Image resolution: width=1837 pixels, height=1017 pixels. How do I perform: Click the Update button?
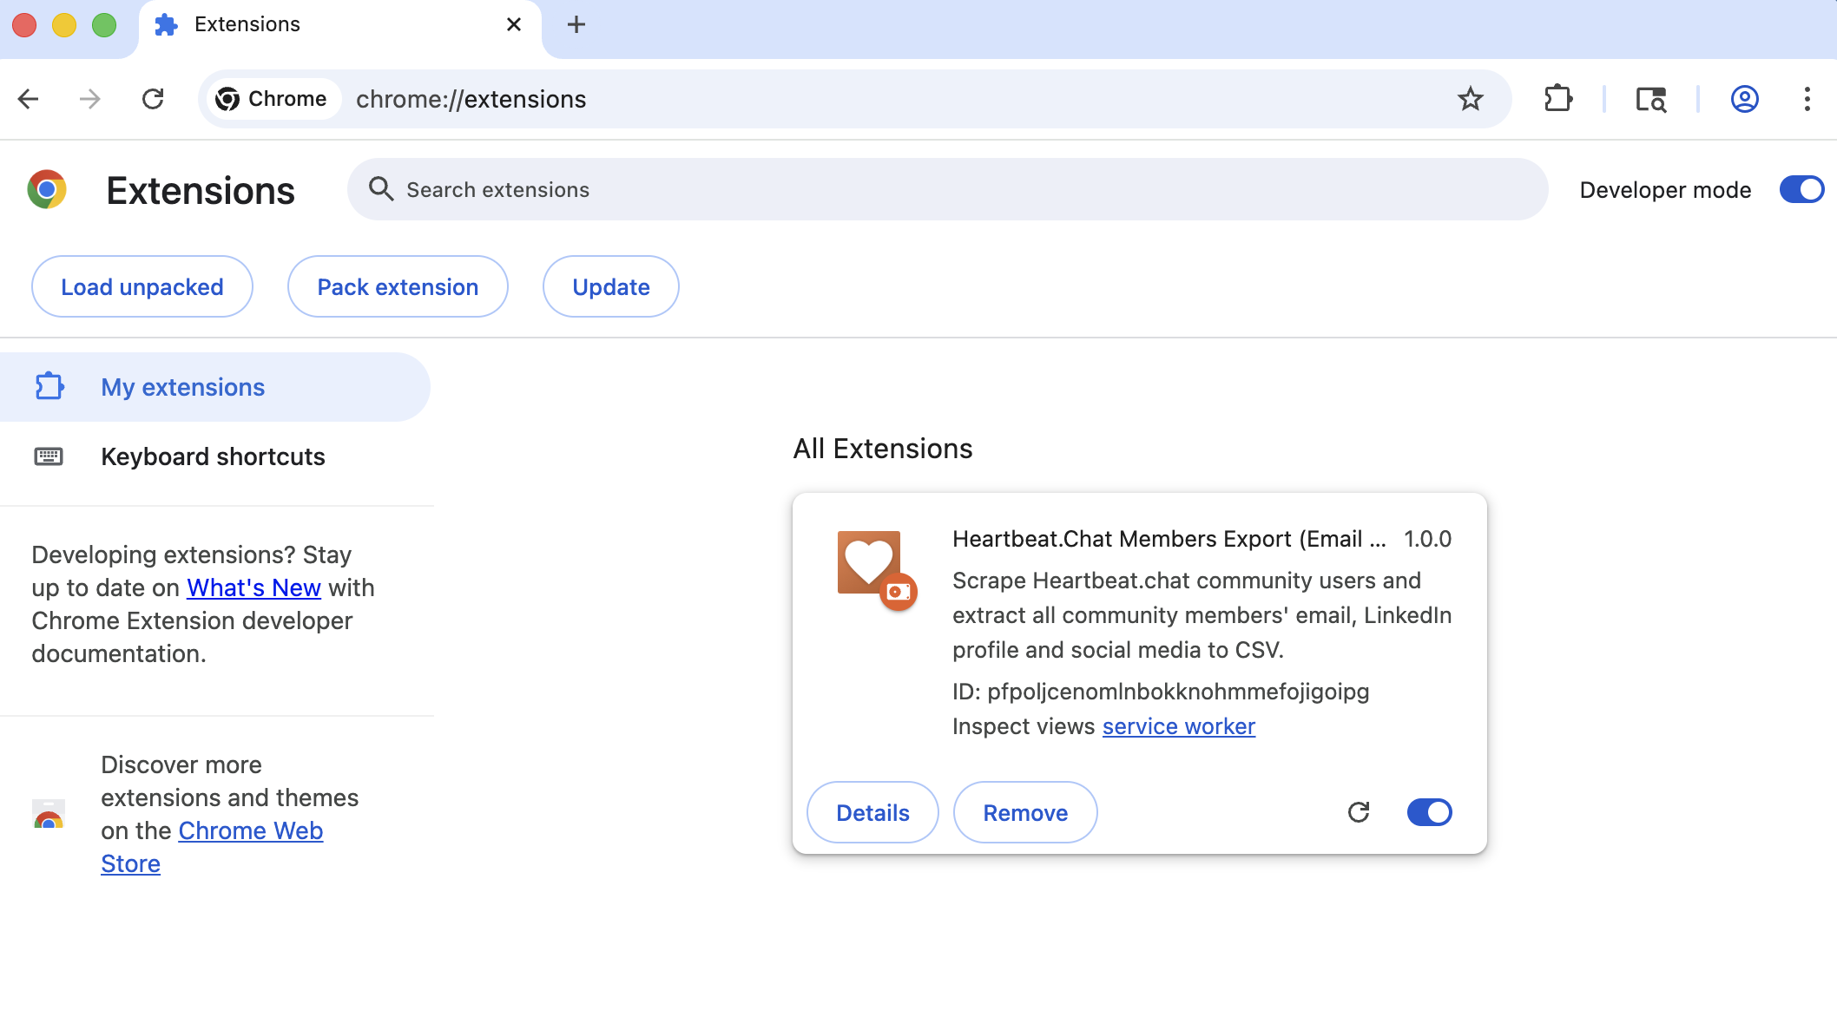pos(611,286)
